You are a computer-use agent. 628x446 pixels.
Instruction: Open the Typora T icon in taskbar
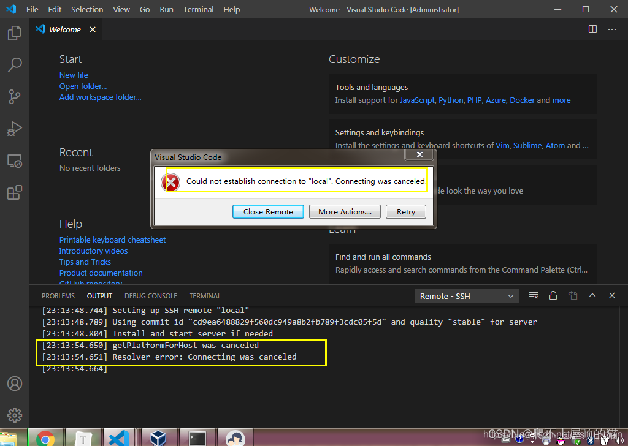(83, 439)
